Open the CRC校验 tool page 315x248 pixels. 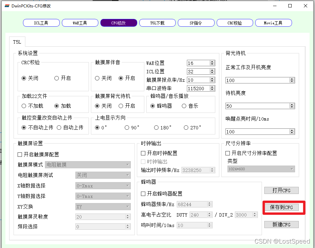point(235,23)
